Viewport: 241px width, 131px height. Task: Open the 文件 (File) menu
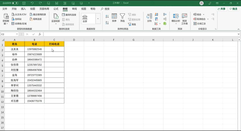tap(5, 9)
